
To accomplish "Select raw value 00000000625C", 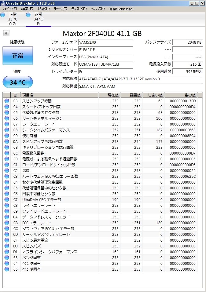I will pyautogui.click(x=183, y=176).
